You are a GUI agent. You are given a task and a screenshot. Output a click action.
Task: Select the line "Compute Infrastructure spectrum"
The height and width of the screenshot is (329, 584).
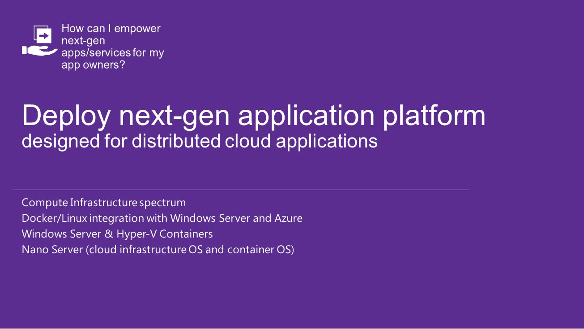pos(104,203)
